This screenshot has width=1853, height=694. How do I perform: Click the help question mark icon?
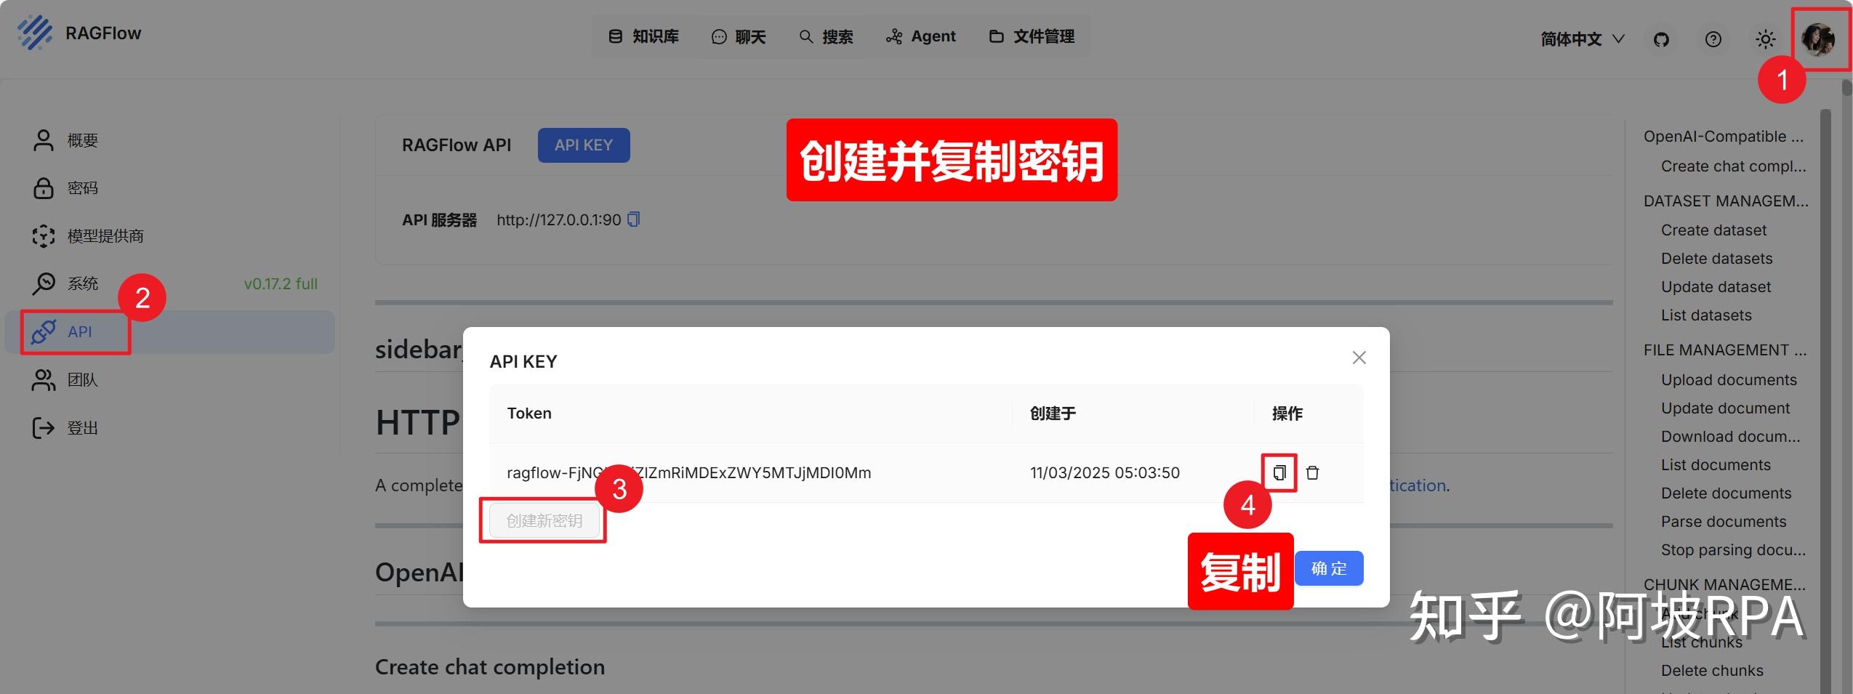(x=1713, y=39)
